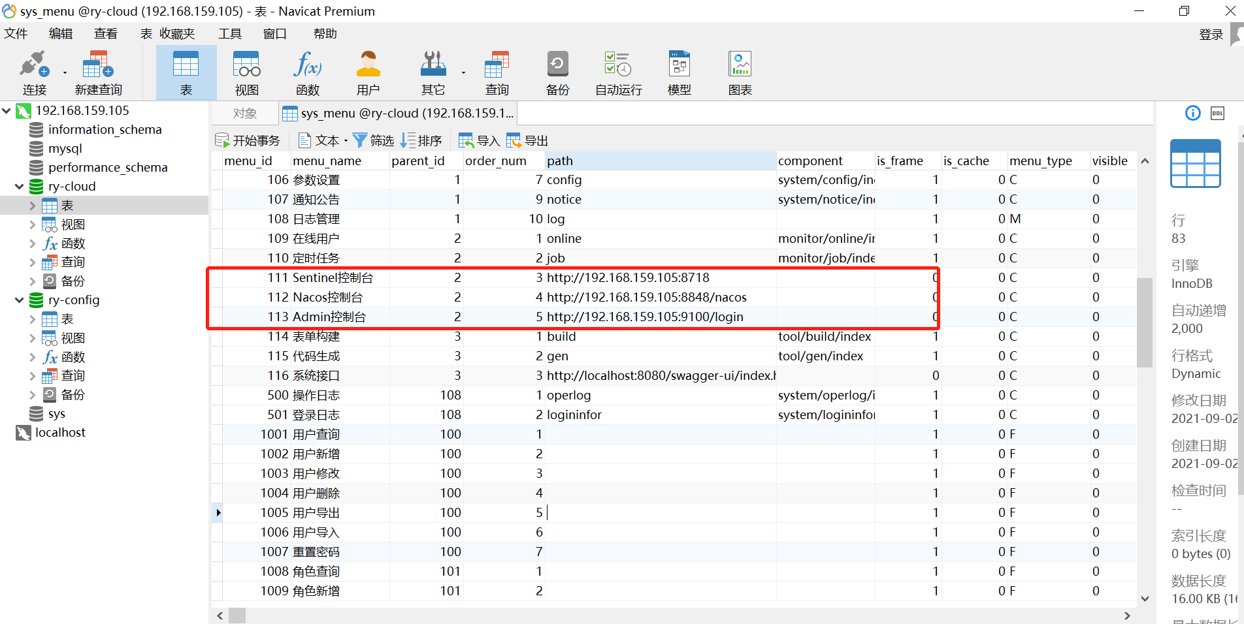The width and height of the screenshot is (1244, 624).
Task: Click the Import button
Action: pos(479,140)
